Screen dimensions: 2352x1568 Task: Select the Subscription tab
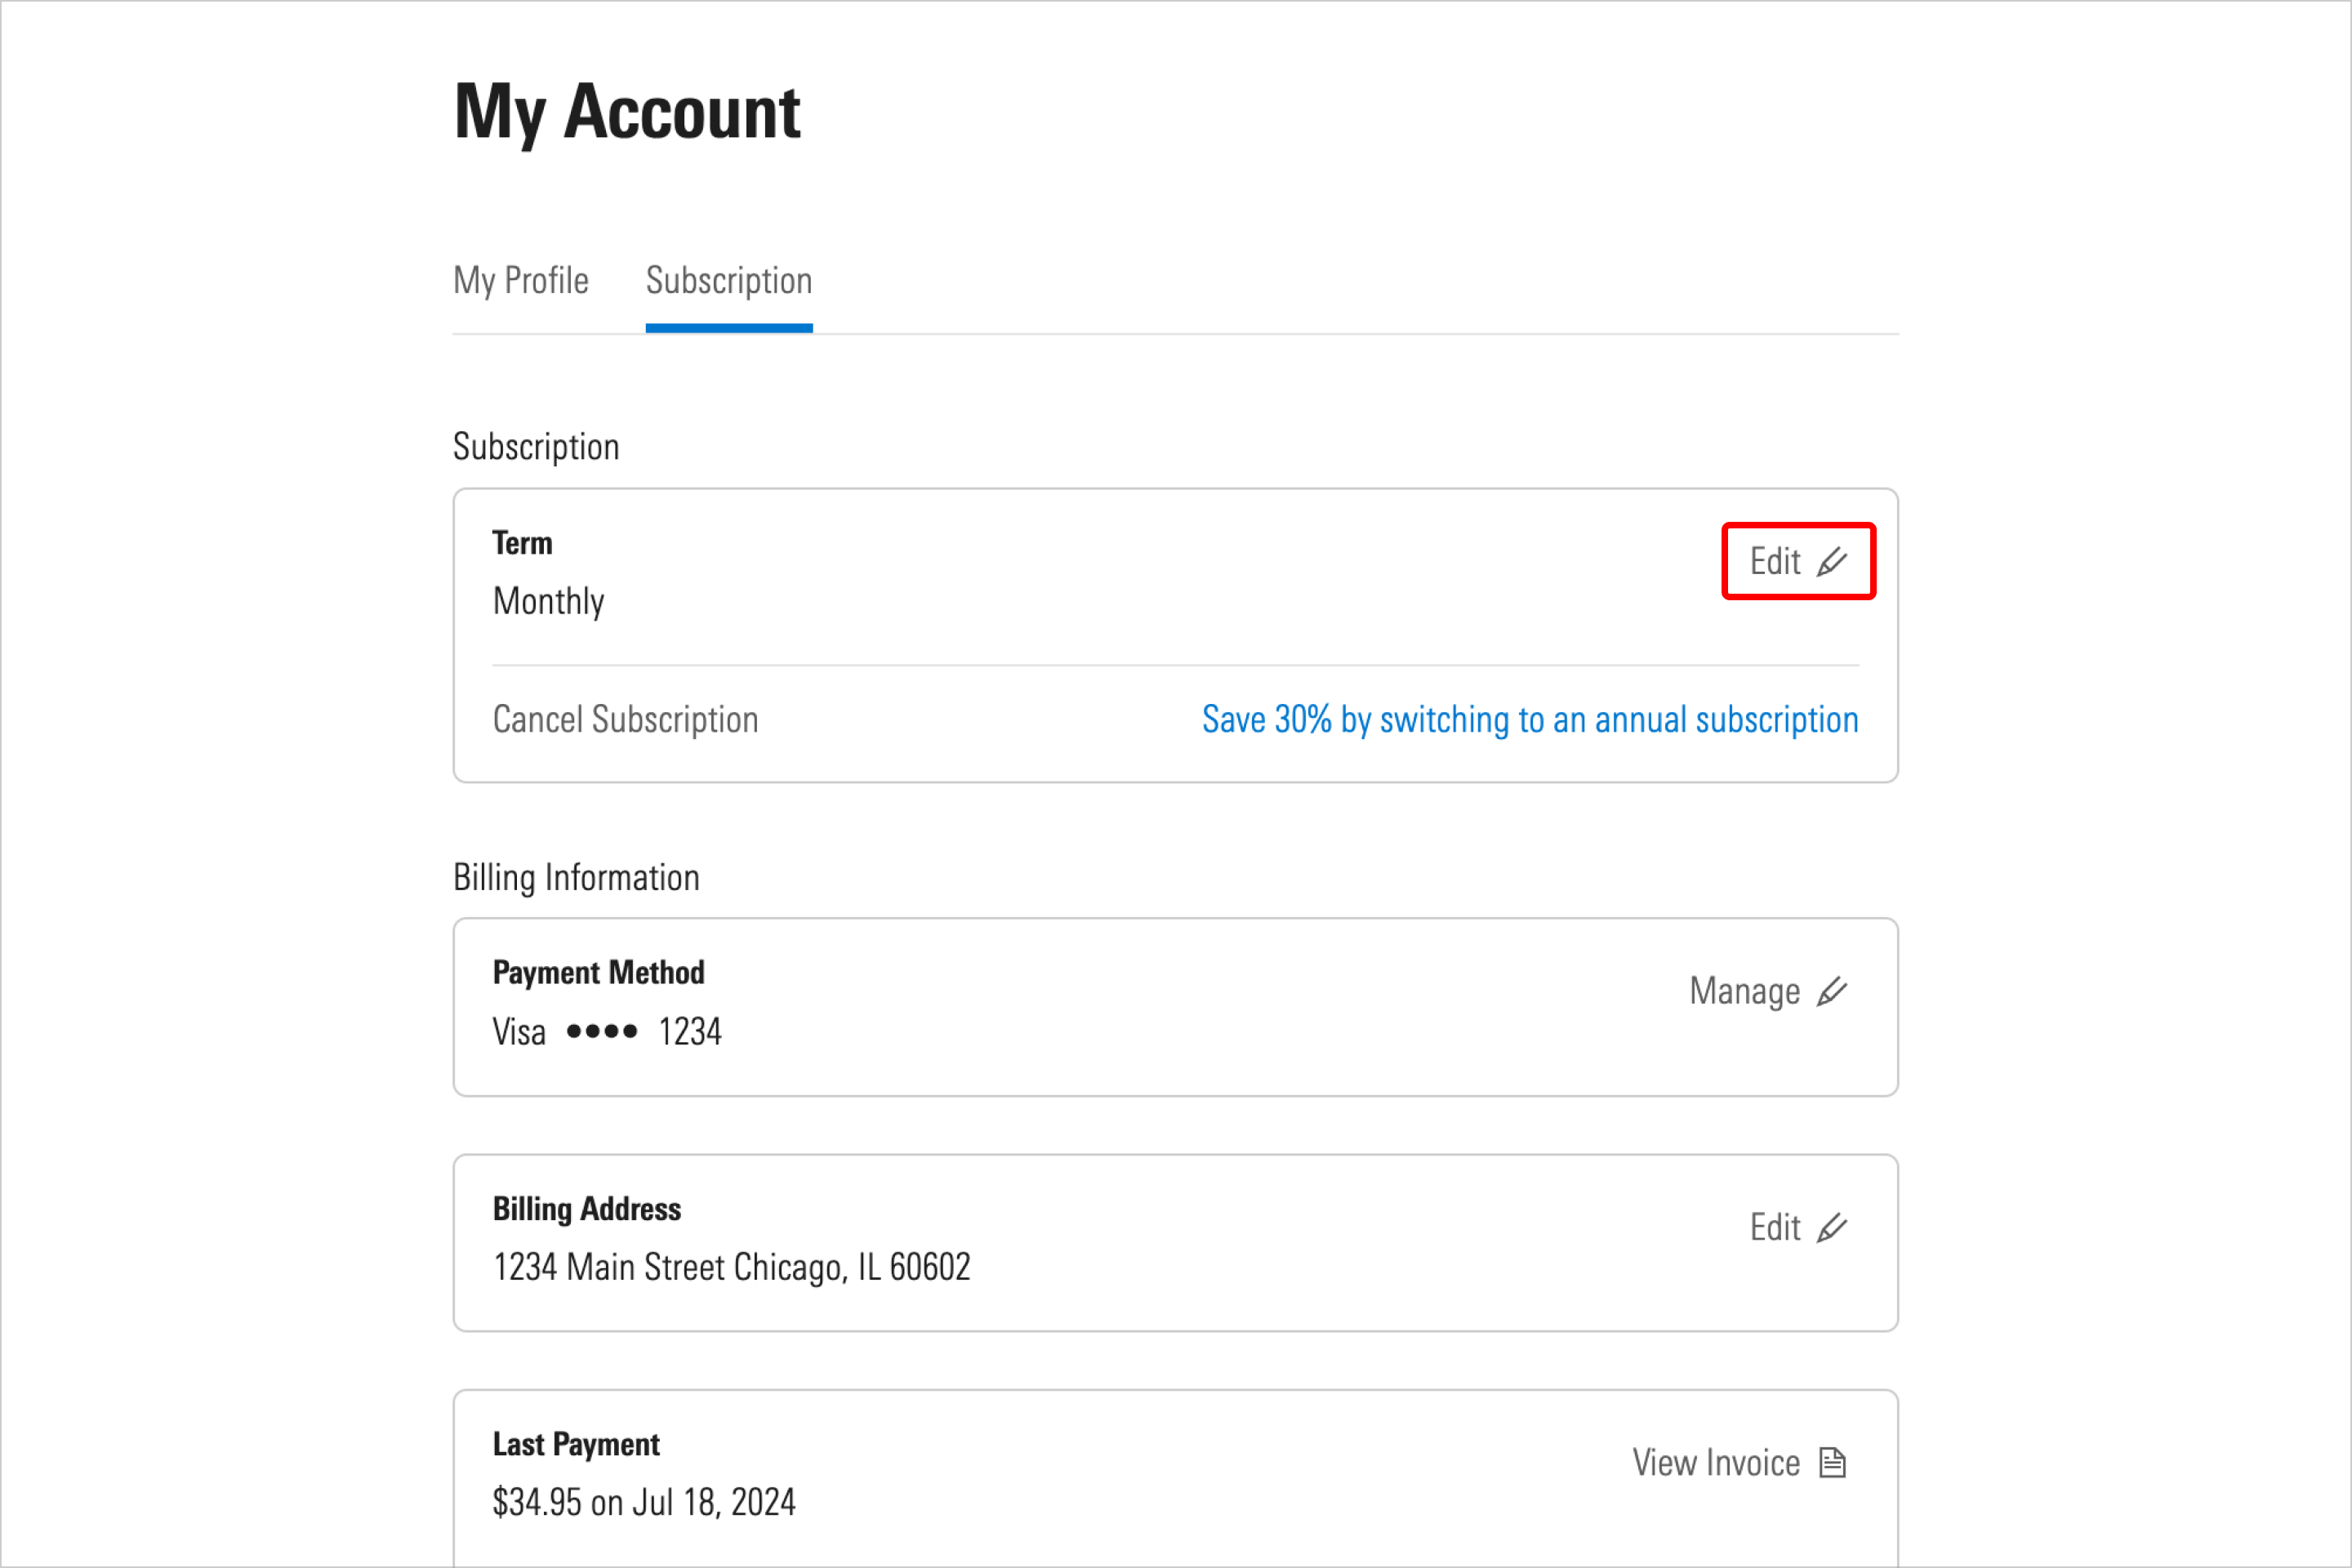click(x=728, y=281)
